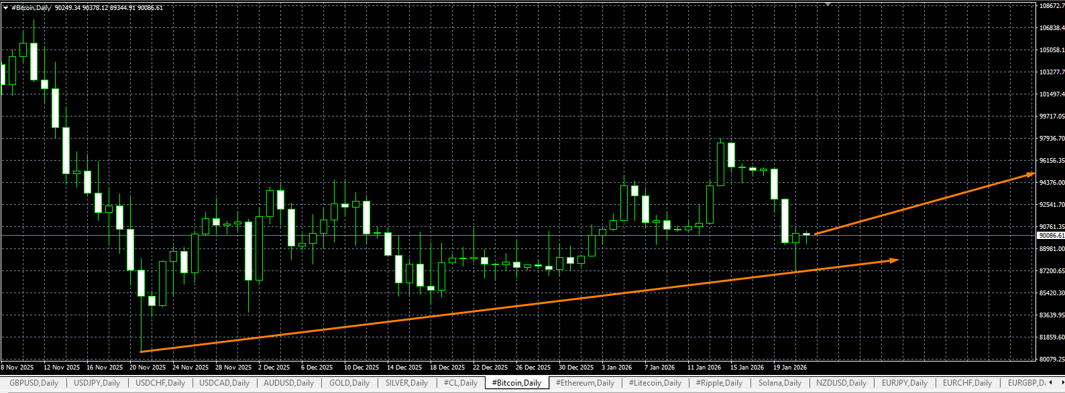1065x393 pixels.
Task: Click the 92541.70 price scale label
Action: (x=1052, y=205)
